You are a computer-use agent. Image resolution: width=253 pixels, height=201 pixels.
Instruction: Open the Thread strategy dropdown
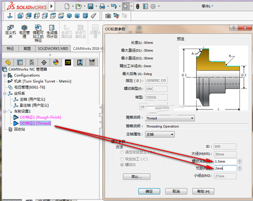tap(170, 118)
